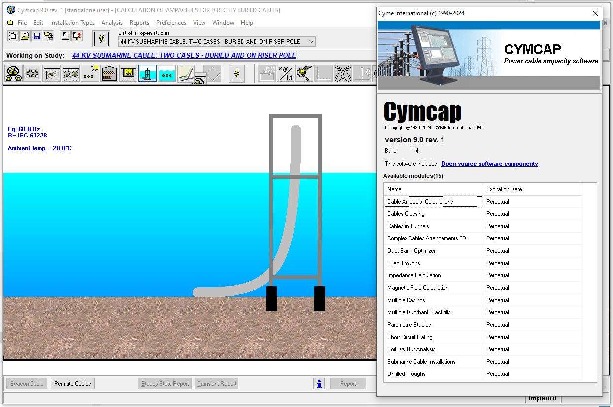Screen dimensions: 613x407
Task: Select the duct bank installation icon
Action: click(x=32, y=73)
